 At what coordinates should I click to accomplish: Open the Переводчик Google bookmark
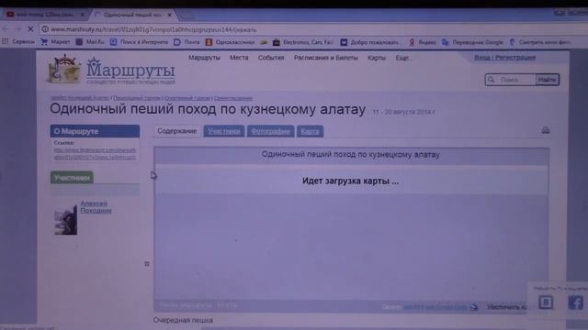click(472, 42)
